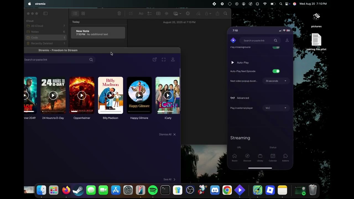Click the collaborate link icon in Notes
The image size is (354, 199).
198,13
